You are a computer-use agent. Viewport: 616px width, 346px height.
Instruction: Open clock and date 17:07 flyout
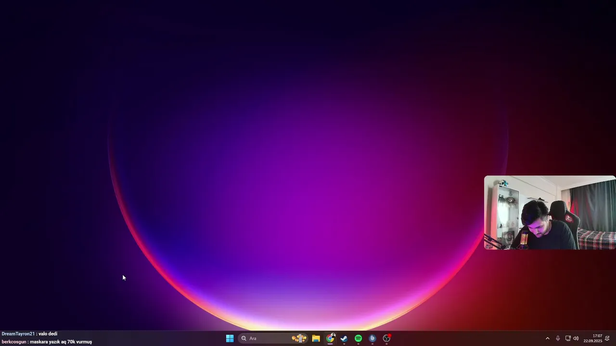point(593,338)
